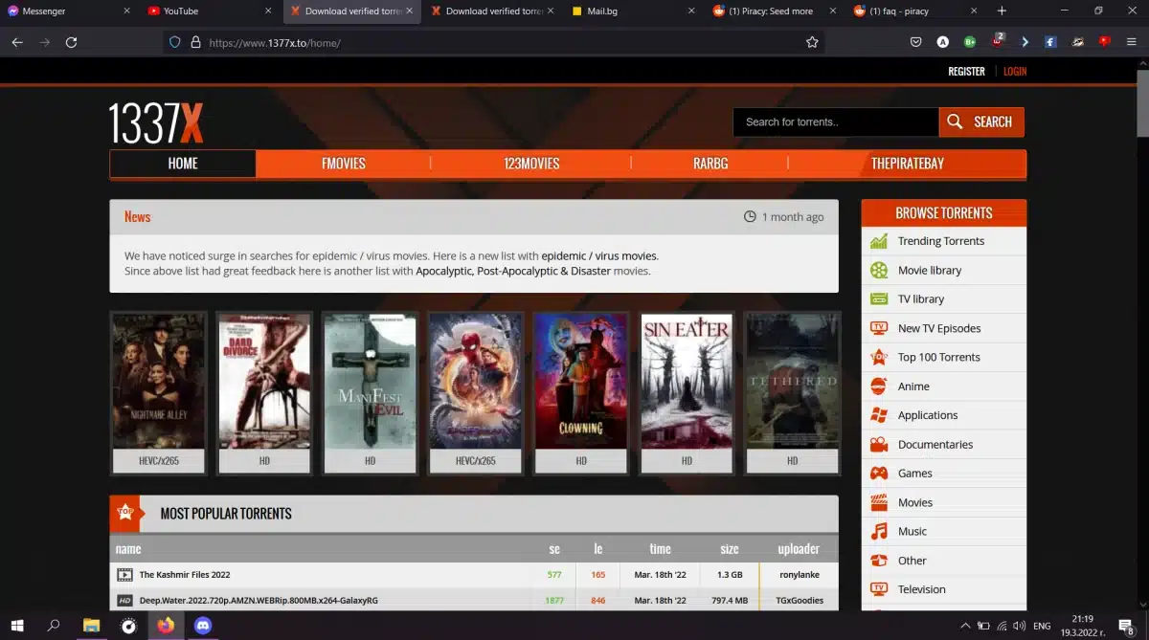1149x640 pixels.
Task: Select HOME in the navigation bar
Action: (x=183, y=164)
